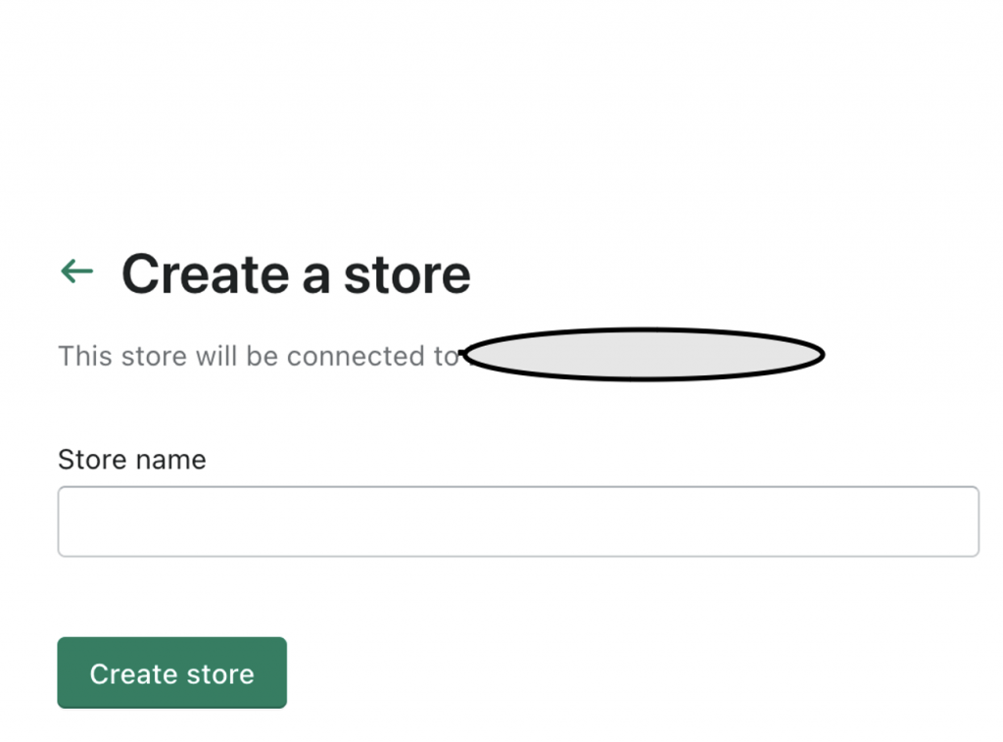Click the grey redacted oval
Screen dimensions: 1003x742
(x=643, y=355)
